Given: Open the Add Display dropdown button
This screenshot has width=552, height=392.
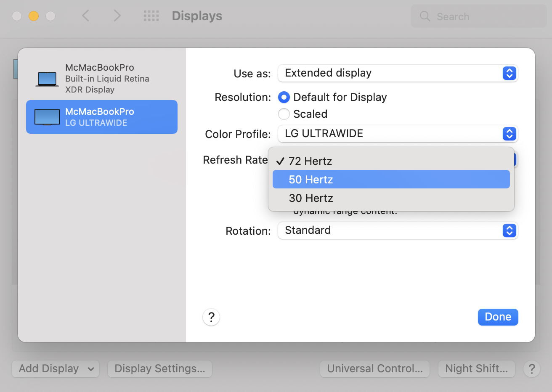Looking at the screenshot, I should point(56,369).
